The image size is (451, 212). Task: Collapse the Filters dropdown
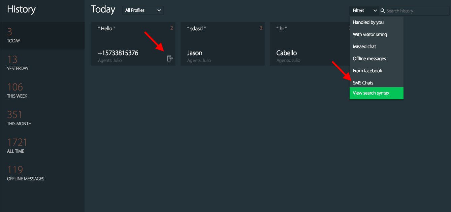[364, 11]
